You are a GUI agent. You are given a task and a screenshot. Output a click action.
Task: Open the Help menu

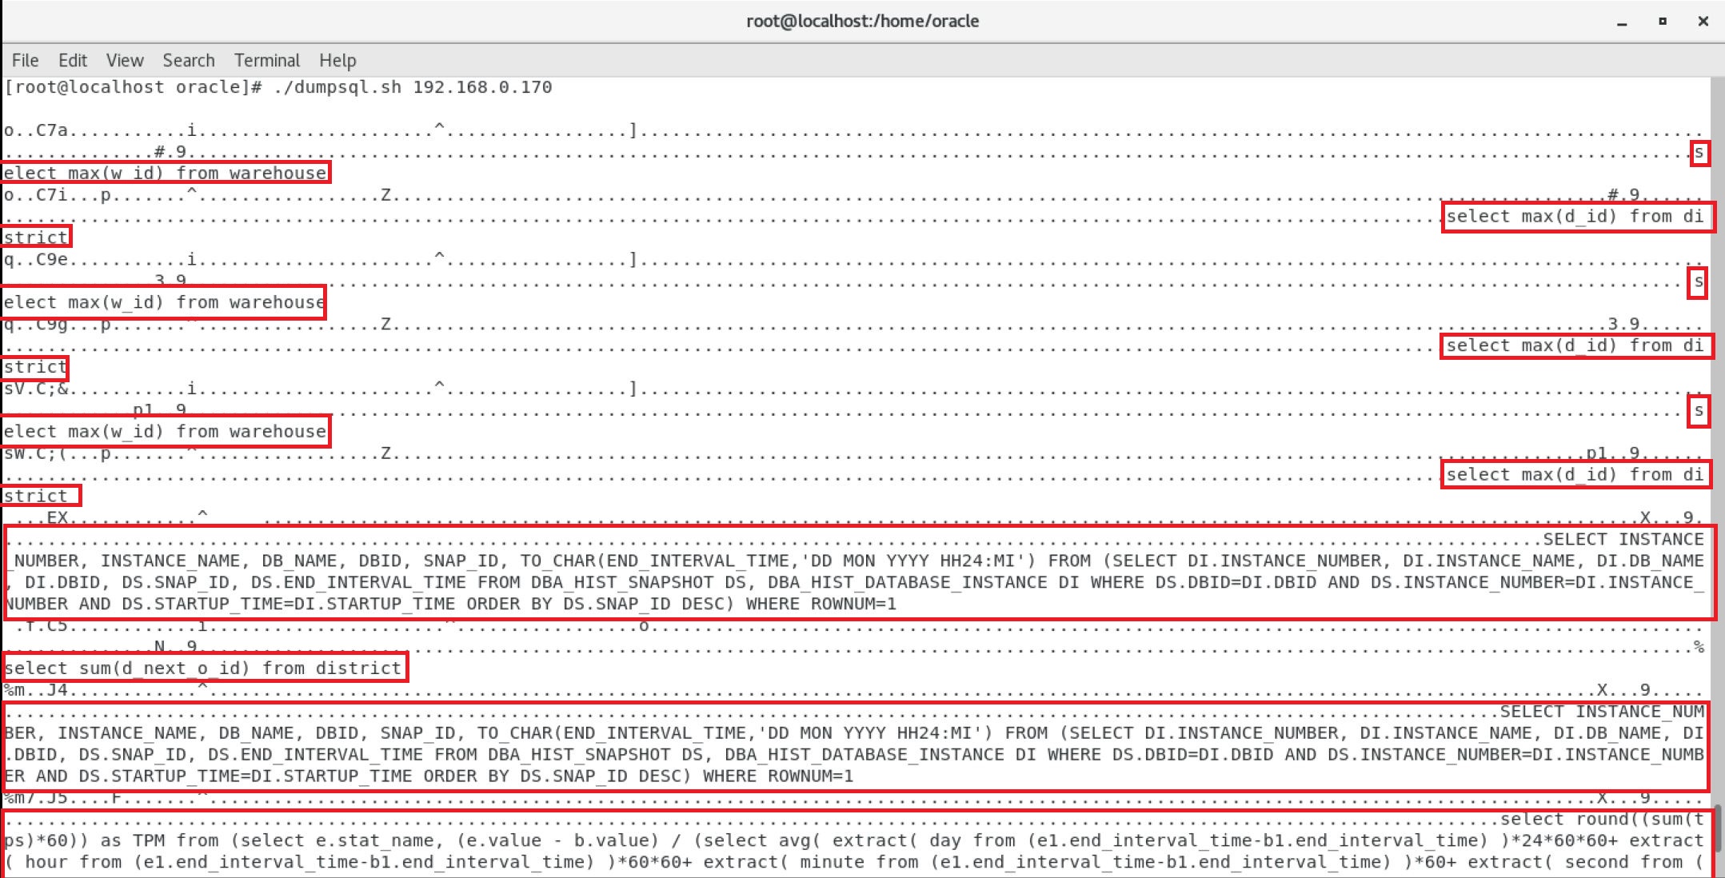(x=337, y=61)
